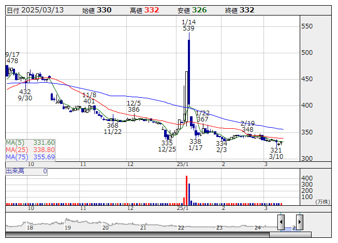Click the 335 12/25 low label
338x243 pixels.
167,146
